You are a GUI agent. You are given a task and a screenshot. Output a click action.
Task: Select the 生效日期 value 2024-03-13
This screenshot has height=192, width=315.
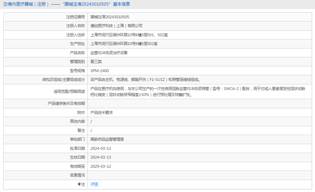(101, 157)
